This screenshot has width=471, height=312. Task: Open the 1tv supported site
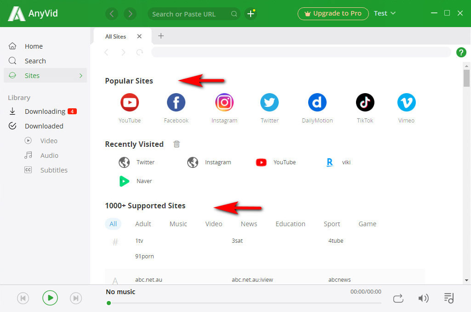pyautogui.click(x=139, y=241)
